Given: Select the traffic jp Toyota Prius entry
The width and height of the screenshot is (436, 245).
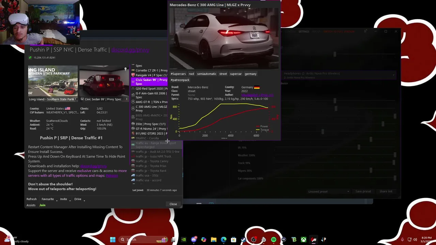Looking at the screenshot, I should click(x=157, y=166).
